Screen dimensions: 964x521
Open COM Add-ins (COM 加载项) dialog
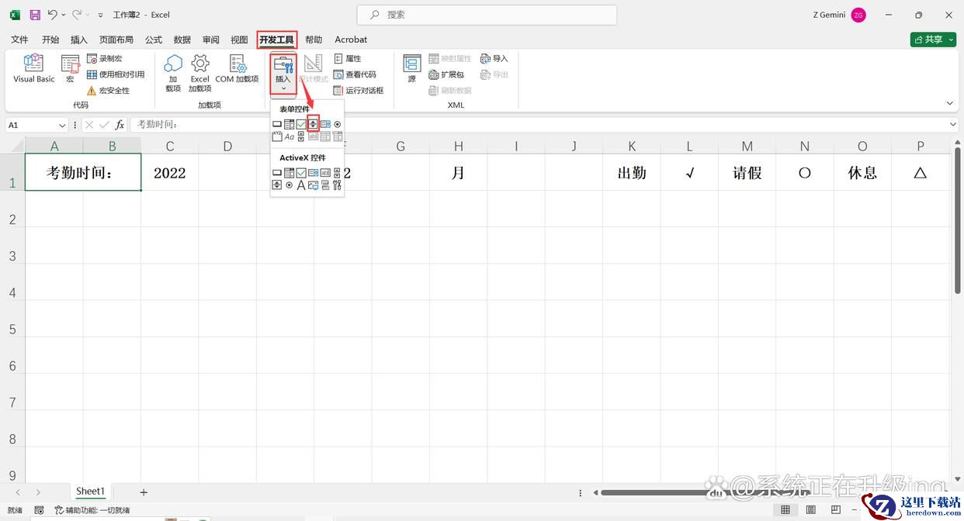coord(237,69)
